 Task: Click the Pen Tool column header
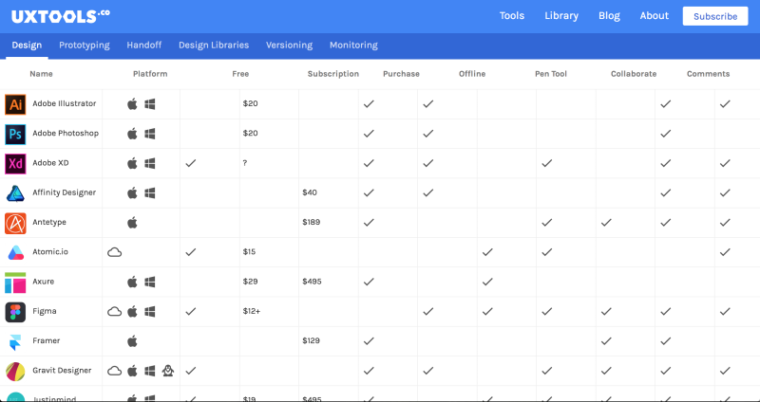551,74
